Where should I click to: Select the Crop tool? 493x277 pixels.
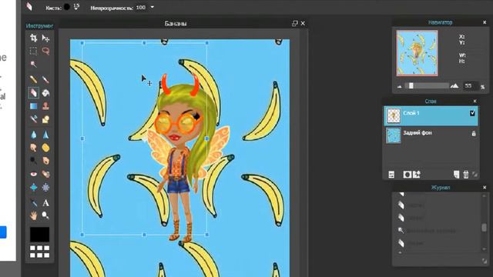33,38
